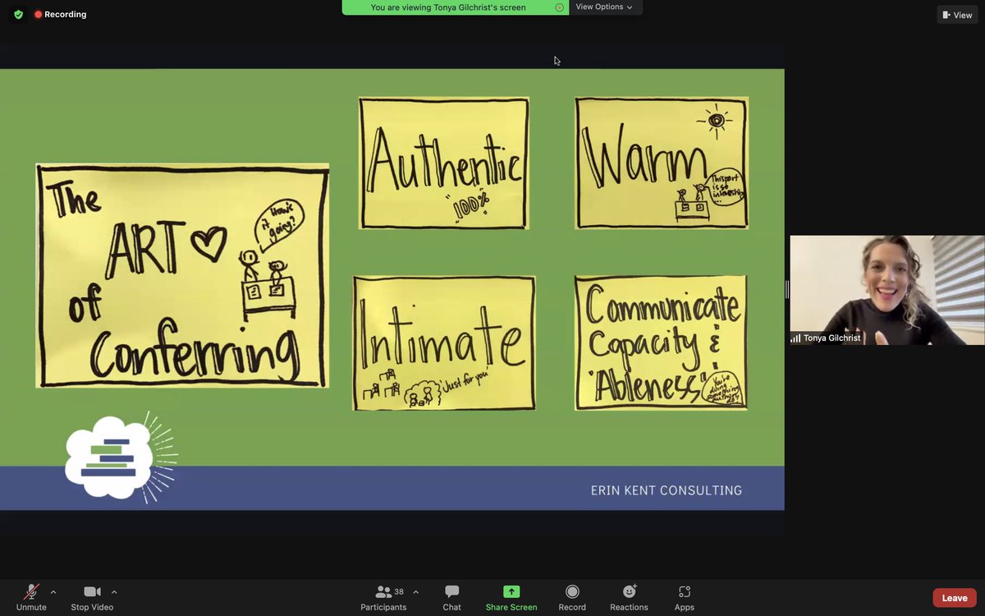This screenshot has width=985, height=616.
Task: Click Tonya Gilchrist's video thumbnail
Action: (x=886, y=287)
